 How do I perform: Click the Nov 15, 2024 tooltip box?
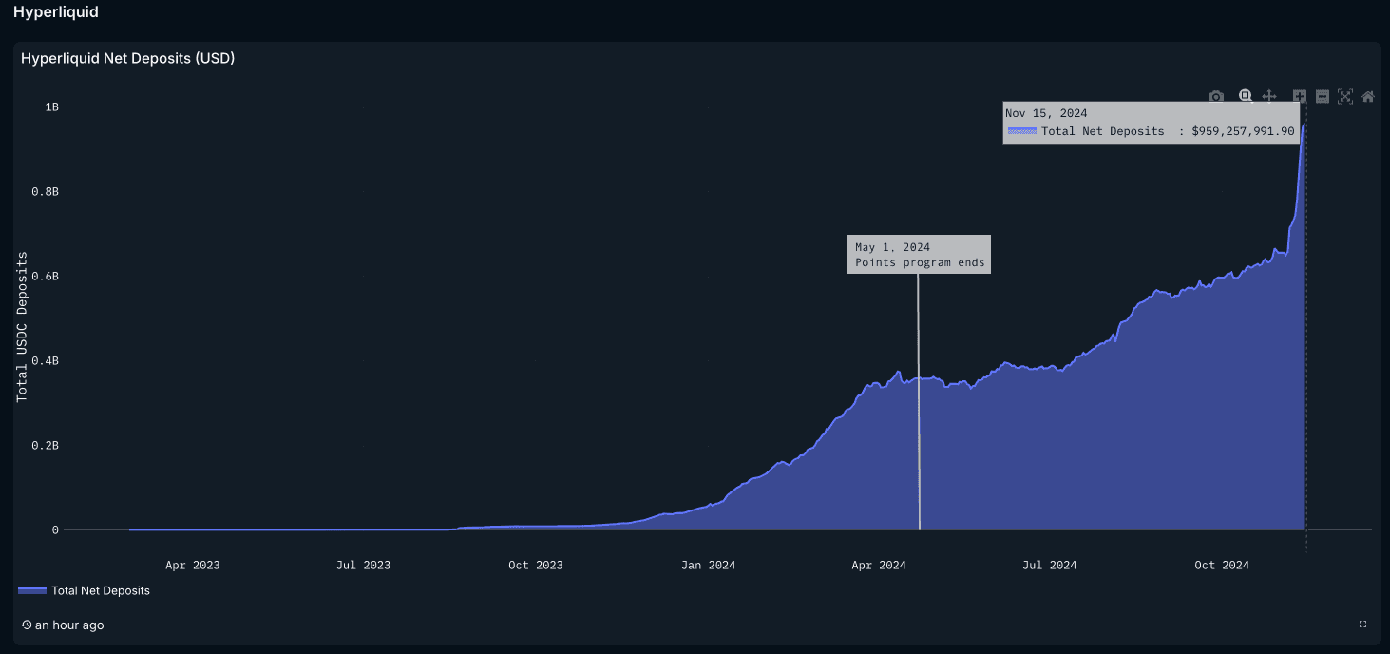coord(1151,122)
